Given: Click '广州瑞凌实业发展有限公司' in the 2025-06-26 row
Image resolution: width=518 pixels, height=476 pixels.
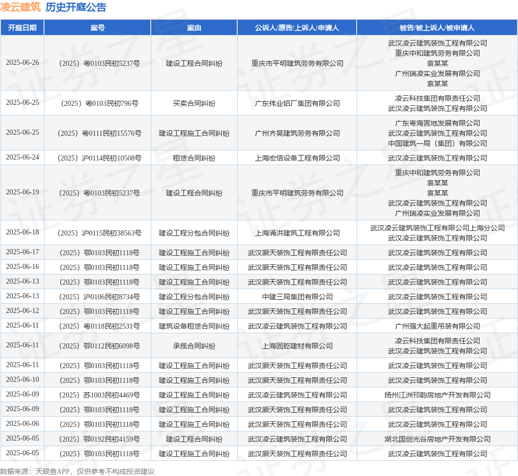Looking at the screenshot, I should (x=438, y=73).
